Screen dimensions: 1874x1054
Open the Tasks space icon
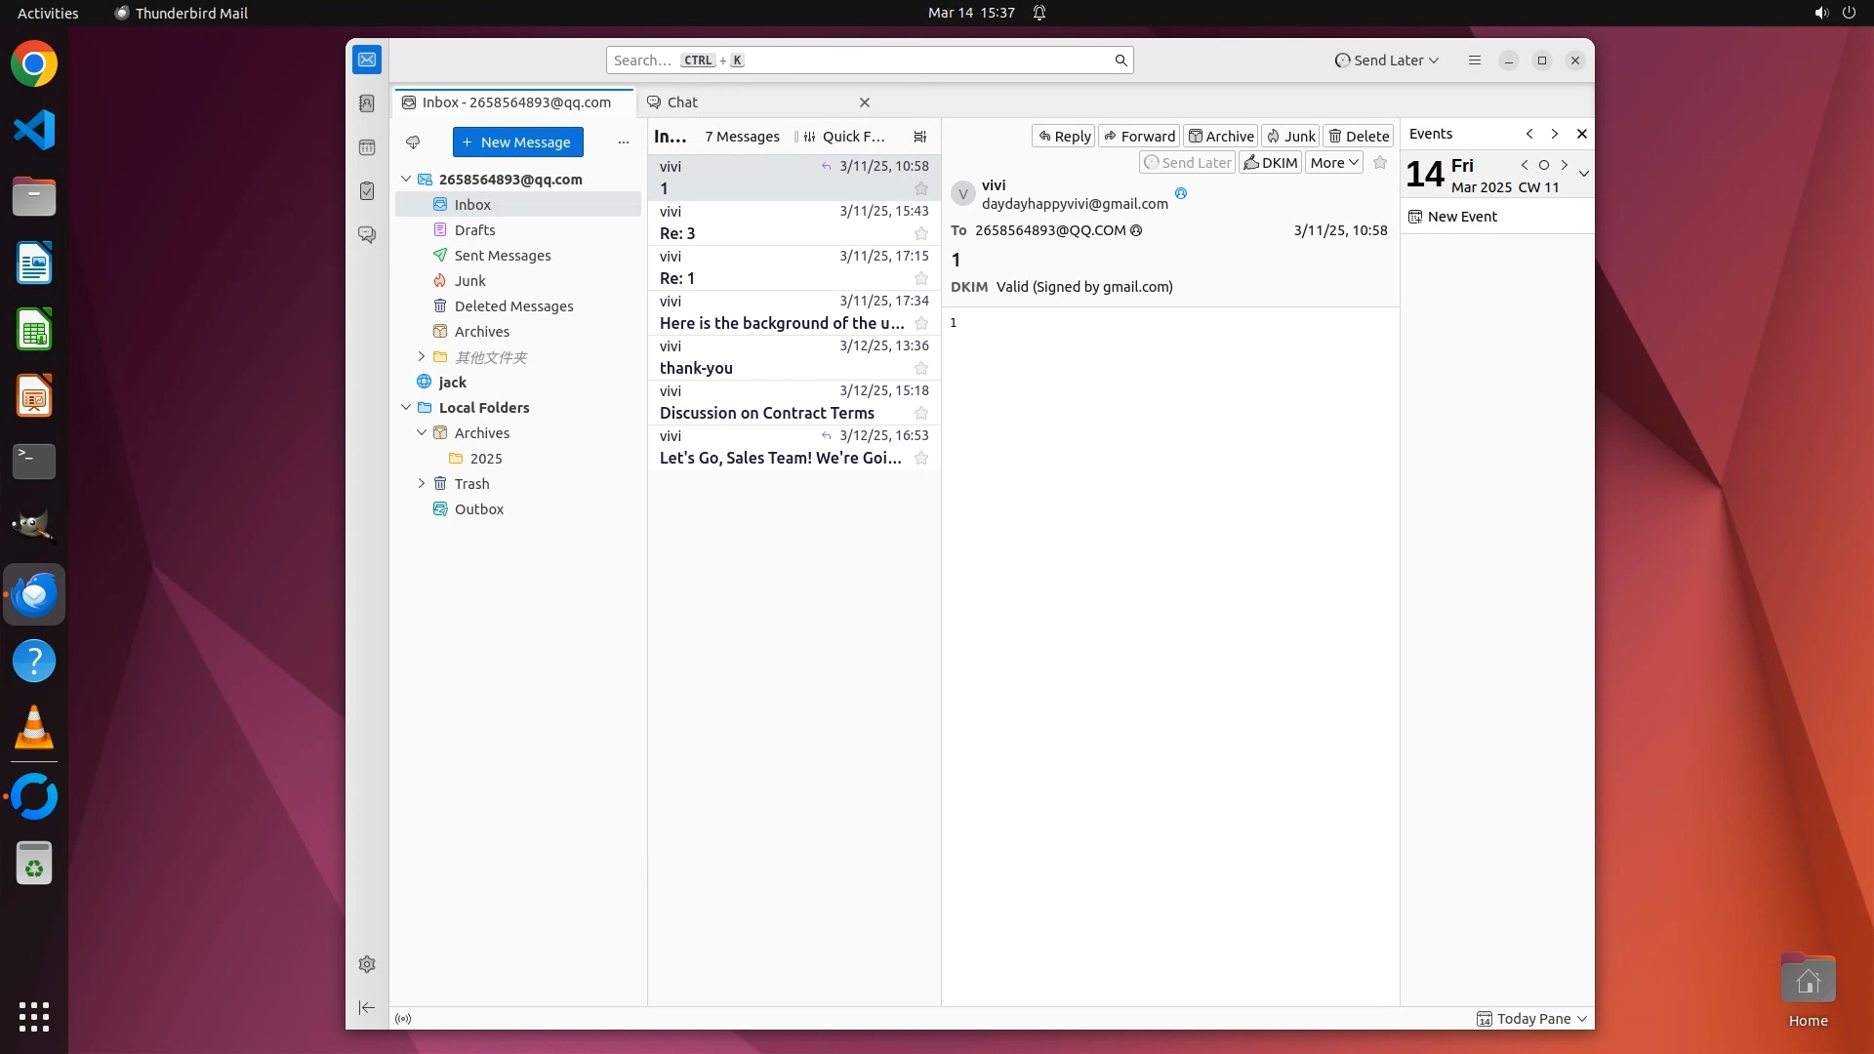click(367, 191)
